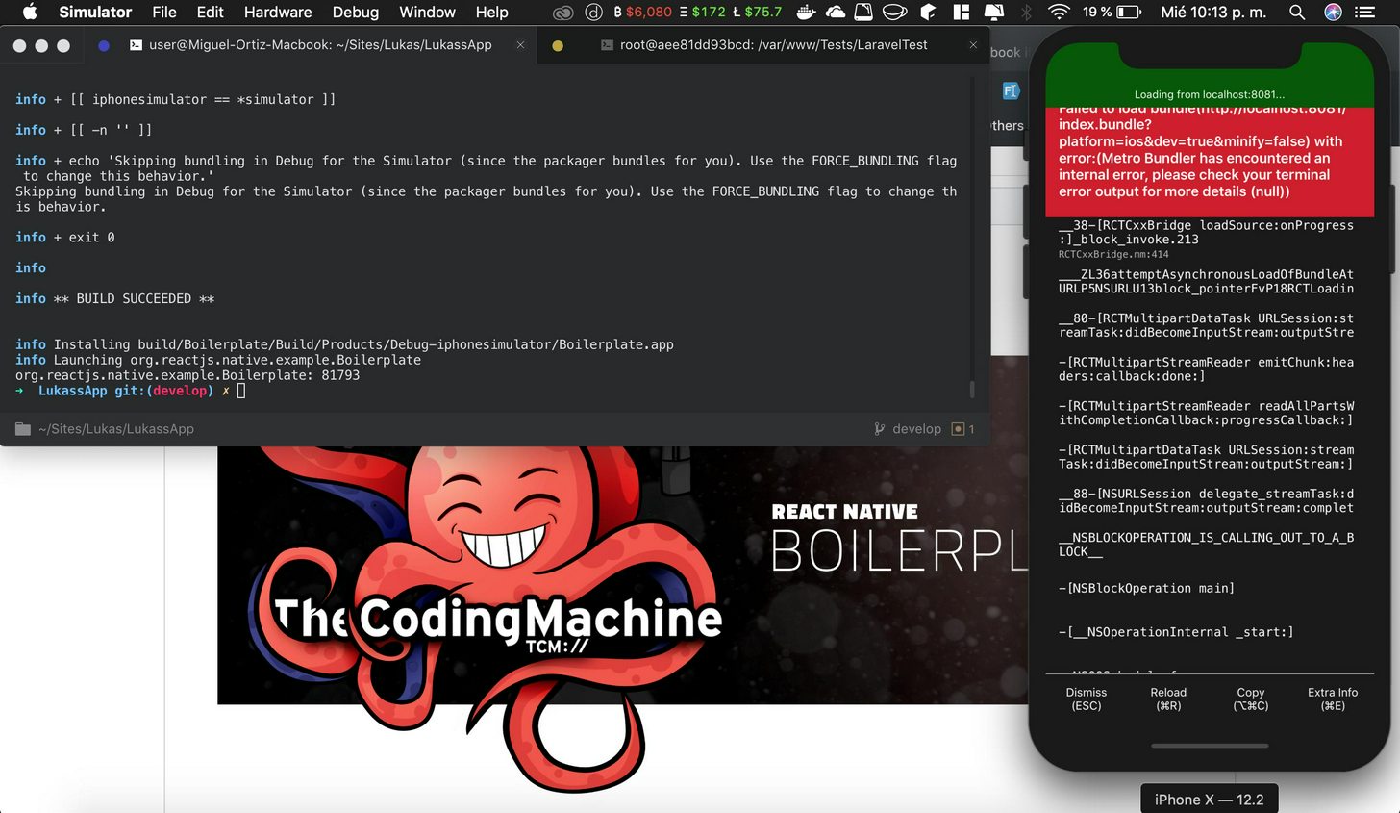Screen dimensions: 1400x813
Task: Open Siri from the menu bar
Action: click(1333, 13)
